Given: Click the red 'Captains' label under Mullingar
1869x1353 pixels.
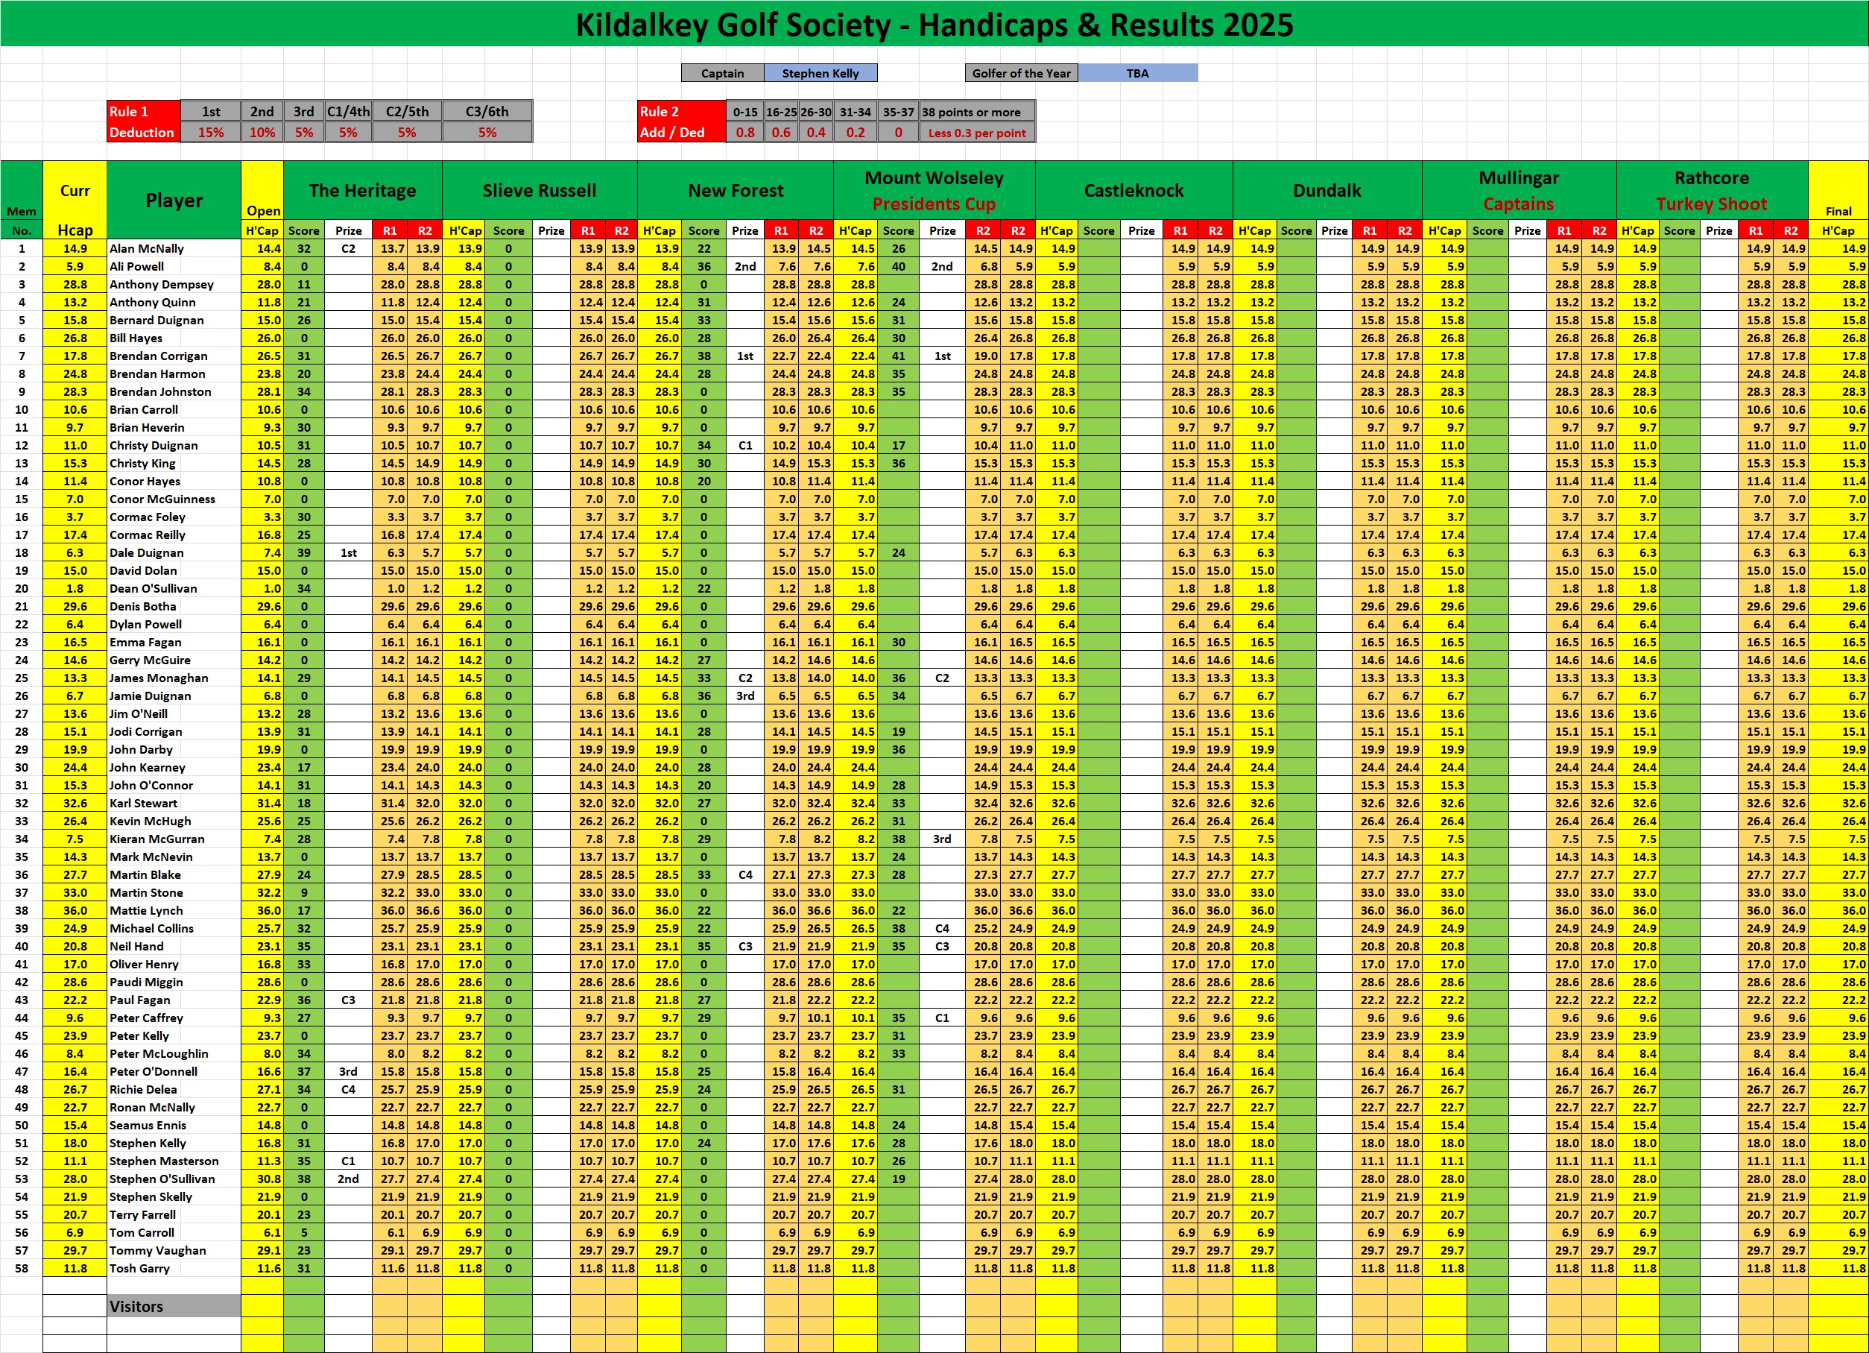Looking at the screenshot, I should point(1518,204).
